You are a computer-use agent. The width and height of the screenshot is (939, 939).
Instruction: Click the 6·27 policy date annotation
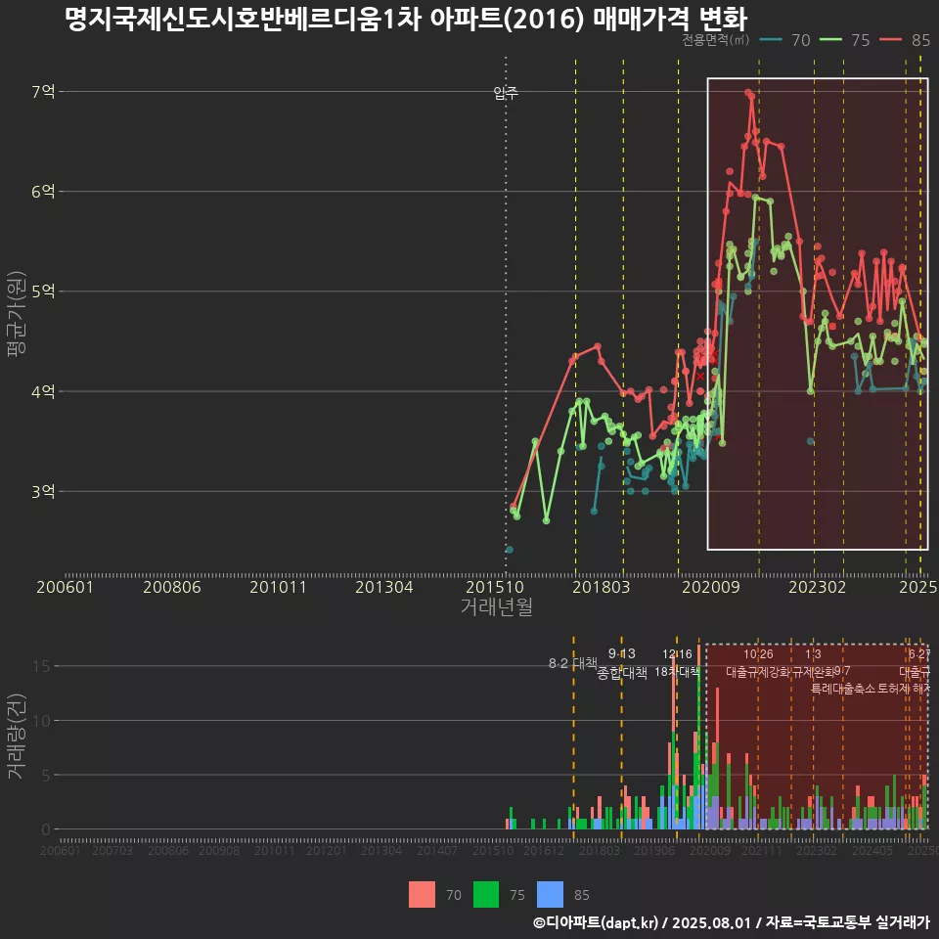pyautogui.click(x=919, y=654)
